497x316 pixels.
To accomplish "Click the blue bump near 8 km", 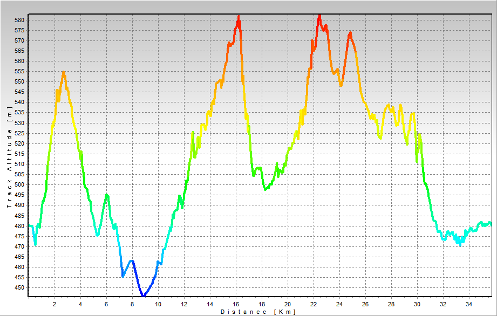I will [x=131, y=261].
